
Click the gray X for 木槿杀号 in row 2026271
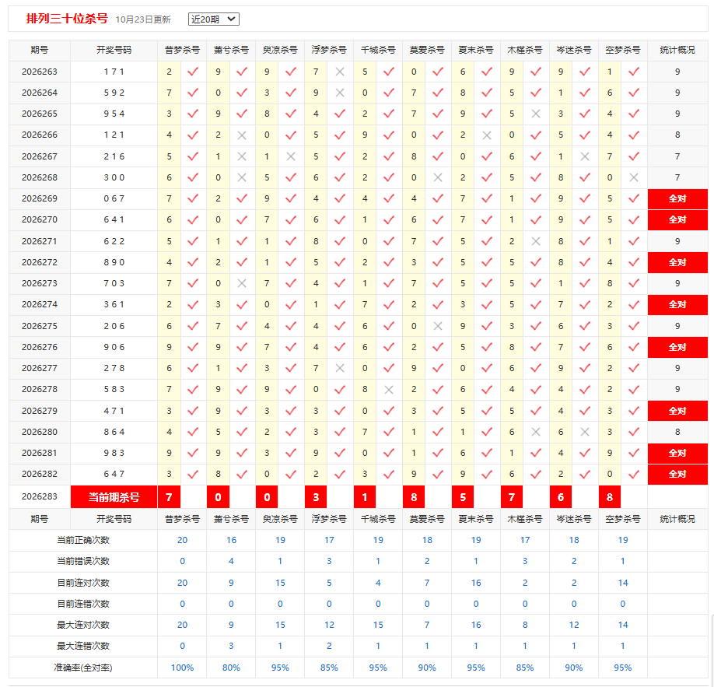(x=536, y=241)
